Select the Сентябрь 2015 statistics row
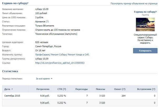 click(x=80, y=96)
